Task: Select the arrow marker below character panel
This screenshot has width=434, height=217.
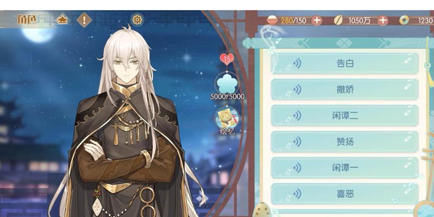Action: click(203, 198)
